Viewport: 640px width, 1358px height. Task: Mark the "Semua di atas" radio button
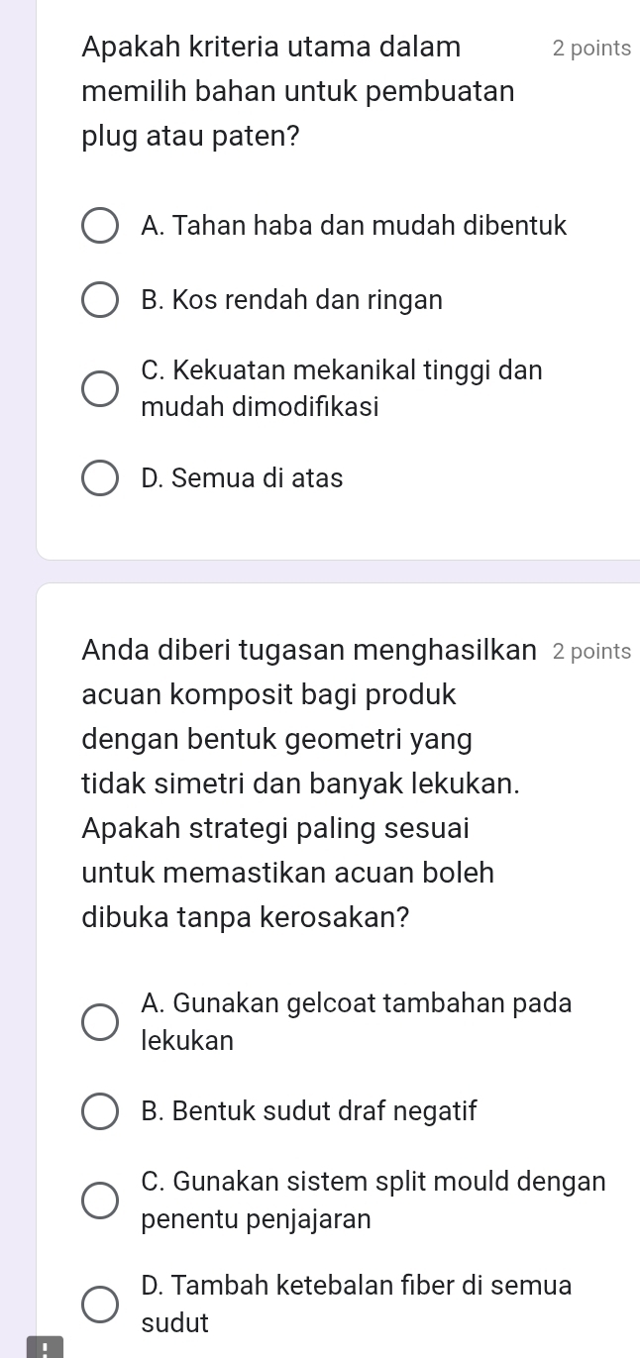[x=98, y=478]
